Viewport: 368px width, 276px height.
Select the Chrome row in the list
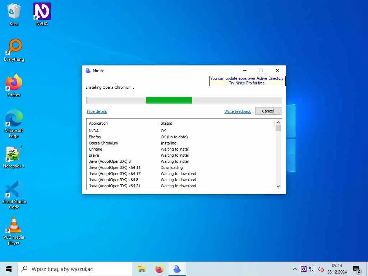click(x=180, y=149)
